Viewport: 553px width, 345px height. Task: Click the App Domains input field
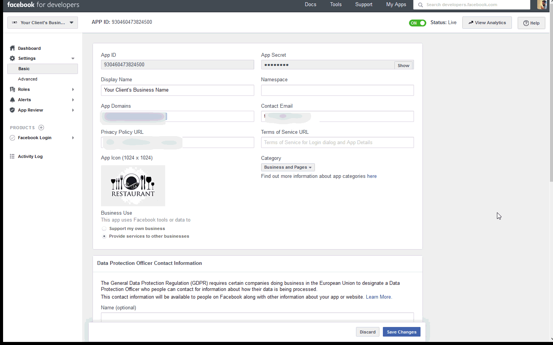click(177, 116)
